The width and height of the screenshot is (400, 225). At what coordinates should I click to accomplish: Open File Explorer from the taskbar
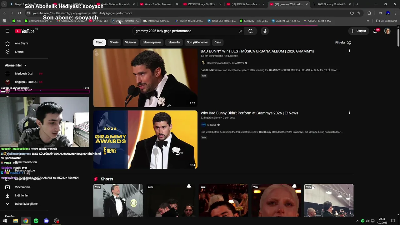(x=15, y=221)
